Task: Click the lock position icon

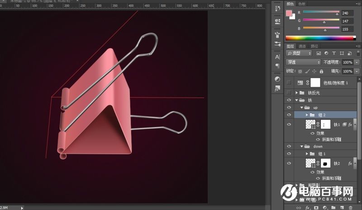Action: point(314,71)
